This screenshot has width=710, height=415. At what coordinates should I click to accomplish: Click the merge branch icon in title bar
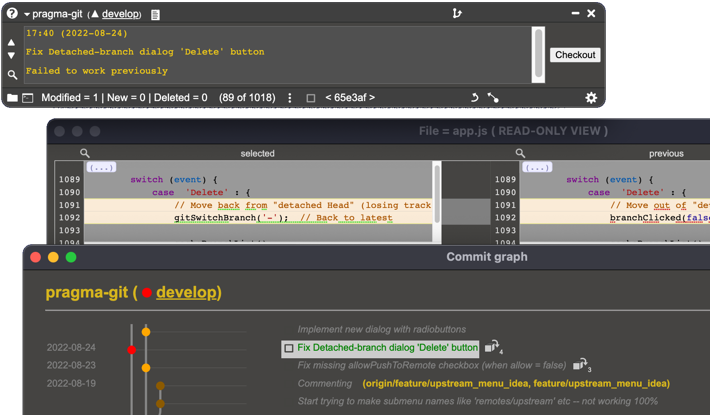click(457, 13)
